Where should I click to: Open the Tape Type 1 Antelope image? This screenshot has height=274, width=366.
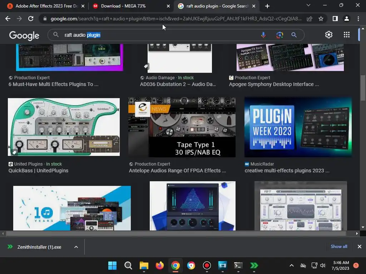point(182,127)
